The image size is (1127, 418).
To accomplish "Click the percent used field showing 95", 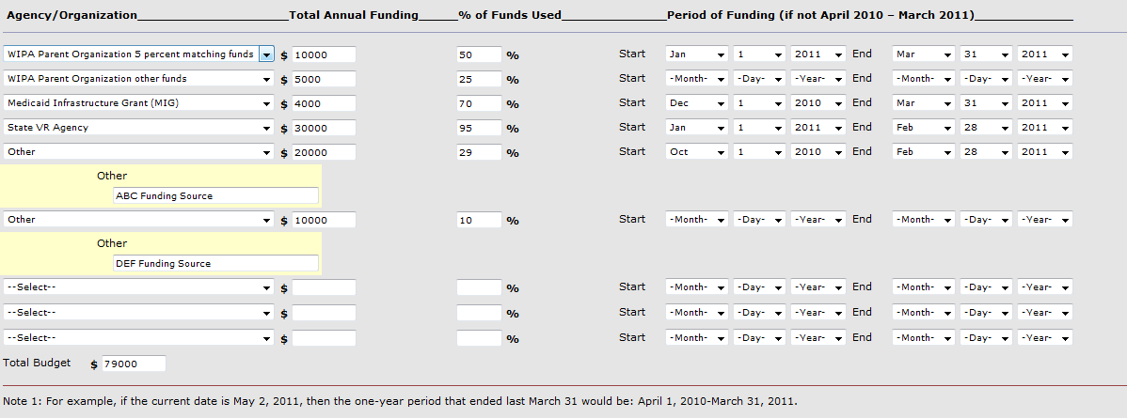I will (478, 128).
